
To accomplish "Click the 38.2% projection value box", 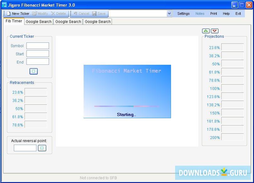I will [232, 55].
